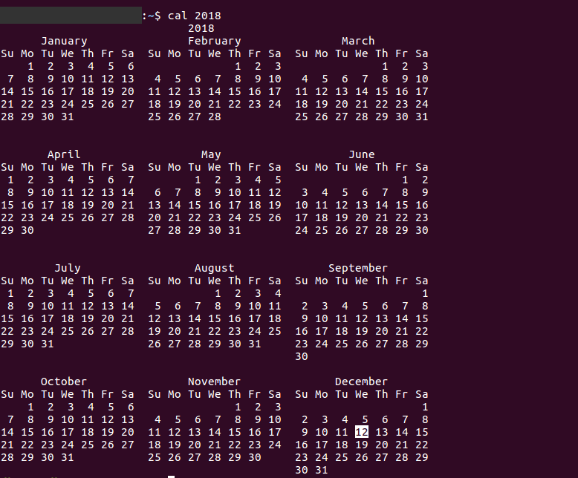Click date 31 in January
The height and width of the screenshot is (478, 578).
(68, 117)
